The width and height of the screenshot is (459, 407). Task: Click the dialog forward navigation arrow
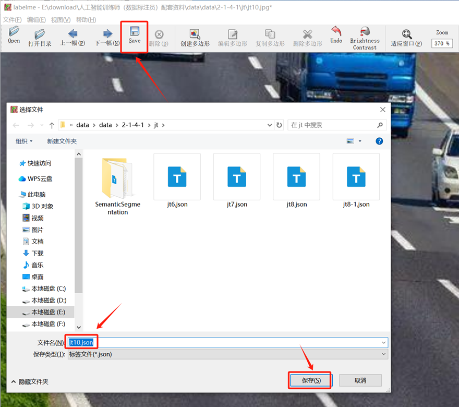tap(30, 125)
